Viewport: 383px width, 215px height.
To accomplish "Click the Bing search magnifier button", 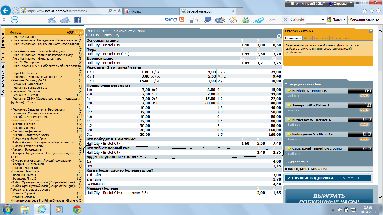I will pos(182,20).
